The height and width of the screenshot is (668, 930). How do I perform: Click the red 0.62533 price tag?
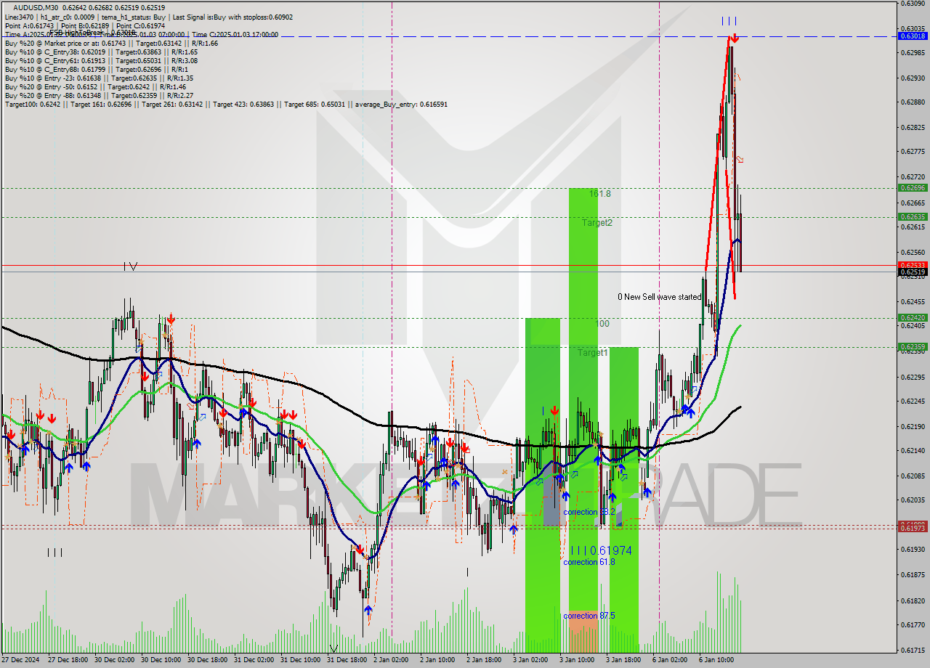[913, 265]
